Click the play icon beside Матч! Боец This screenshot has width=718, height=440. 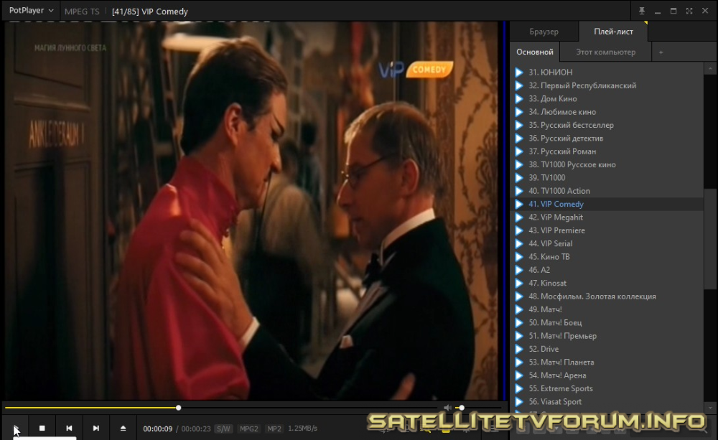click(x=519, y=323)
